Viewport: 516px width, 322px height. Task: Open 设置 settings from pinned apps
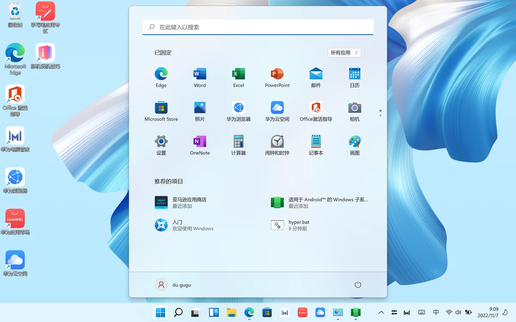(161, 146)
